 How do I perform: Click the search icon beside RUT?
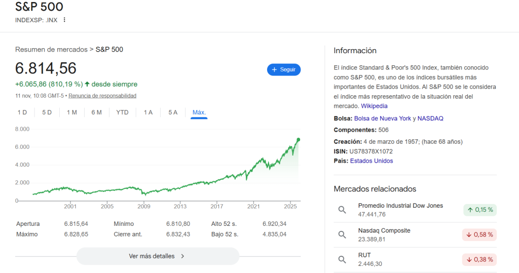point(342,259)
